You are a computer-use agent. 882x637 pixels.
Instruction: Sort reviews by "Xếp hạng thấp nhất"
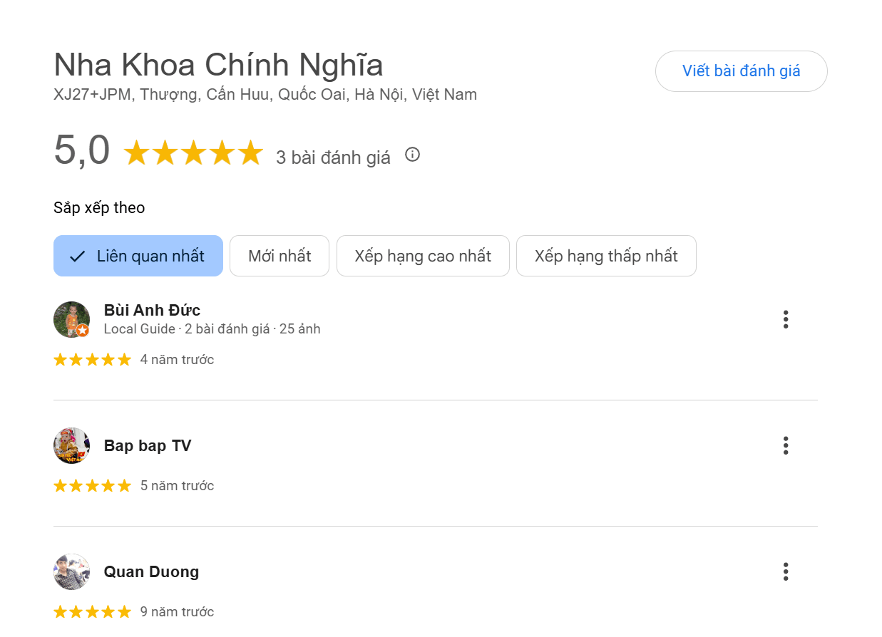(606, 256)
